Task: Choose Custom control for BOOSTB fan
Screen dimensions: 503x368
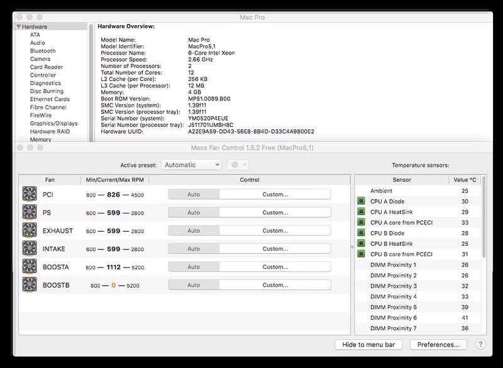Action: click(275, 284)
